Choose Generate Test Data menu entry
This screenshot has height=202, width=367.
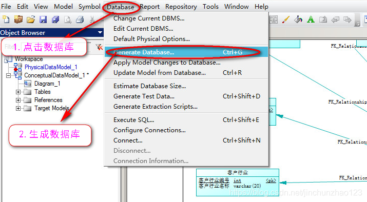(x=186, y=96)
